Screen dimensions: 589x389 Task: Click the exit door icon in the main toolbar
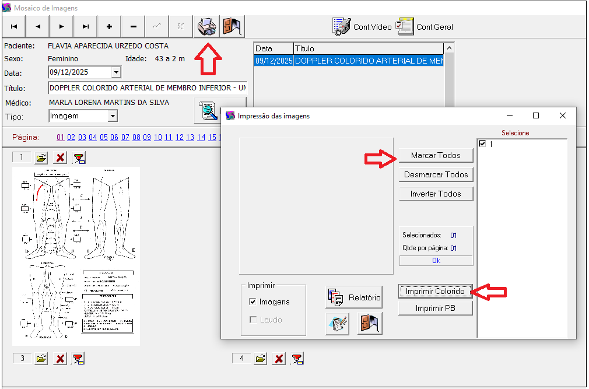click(232, 26)
